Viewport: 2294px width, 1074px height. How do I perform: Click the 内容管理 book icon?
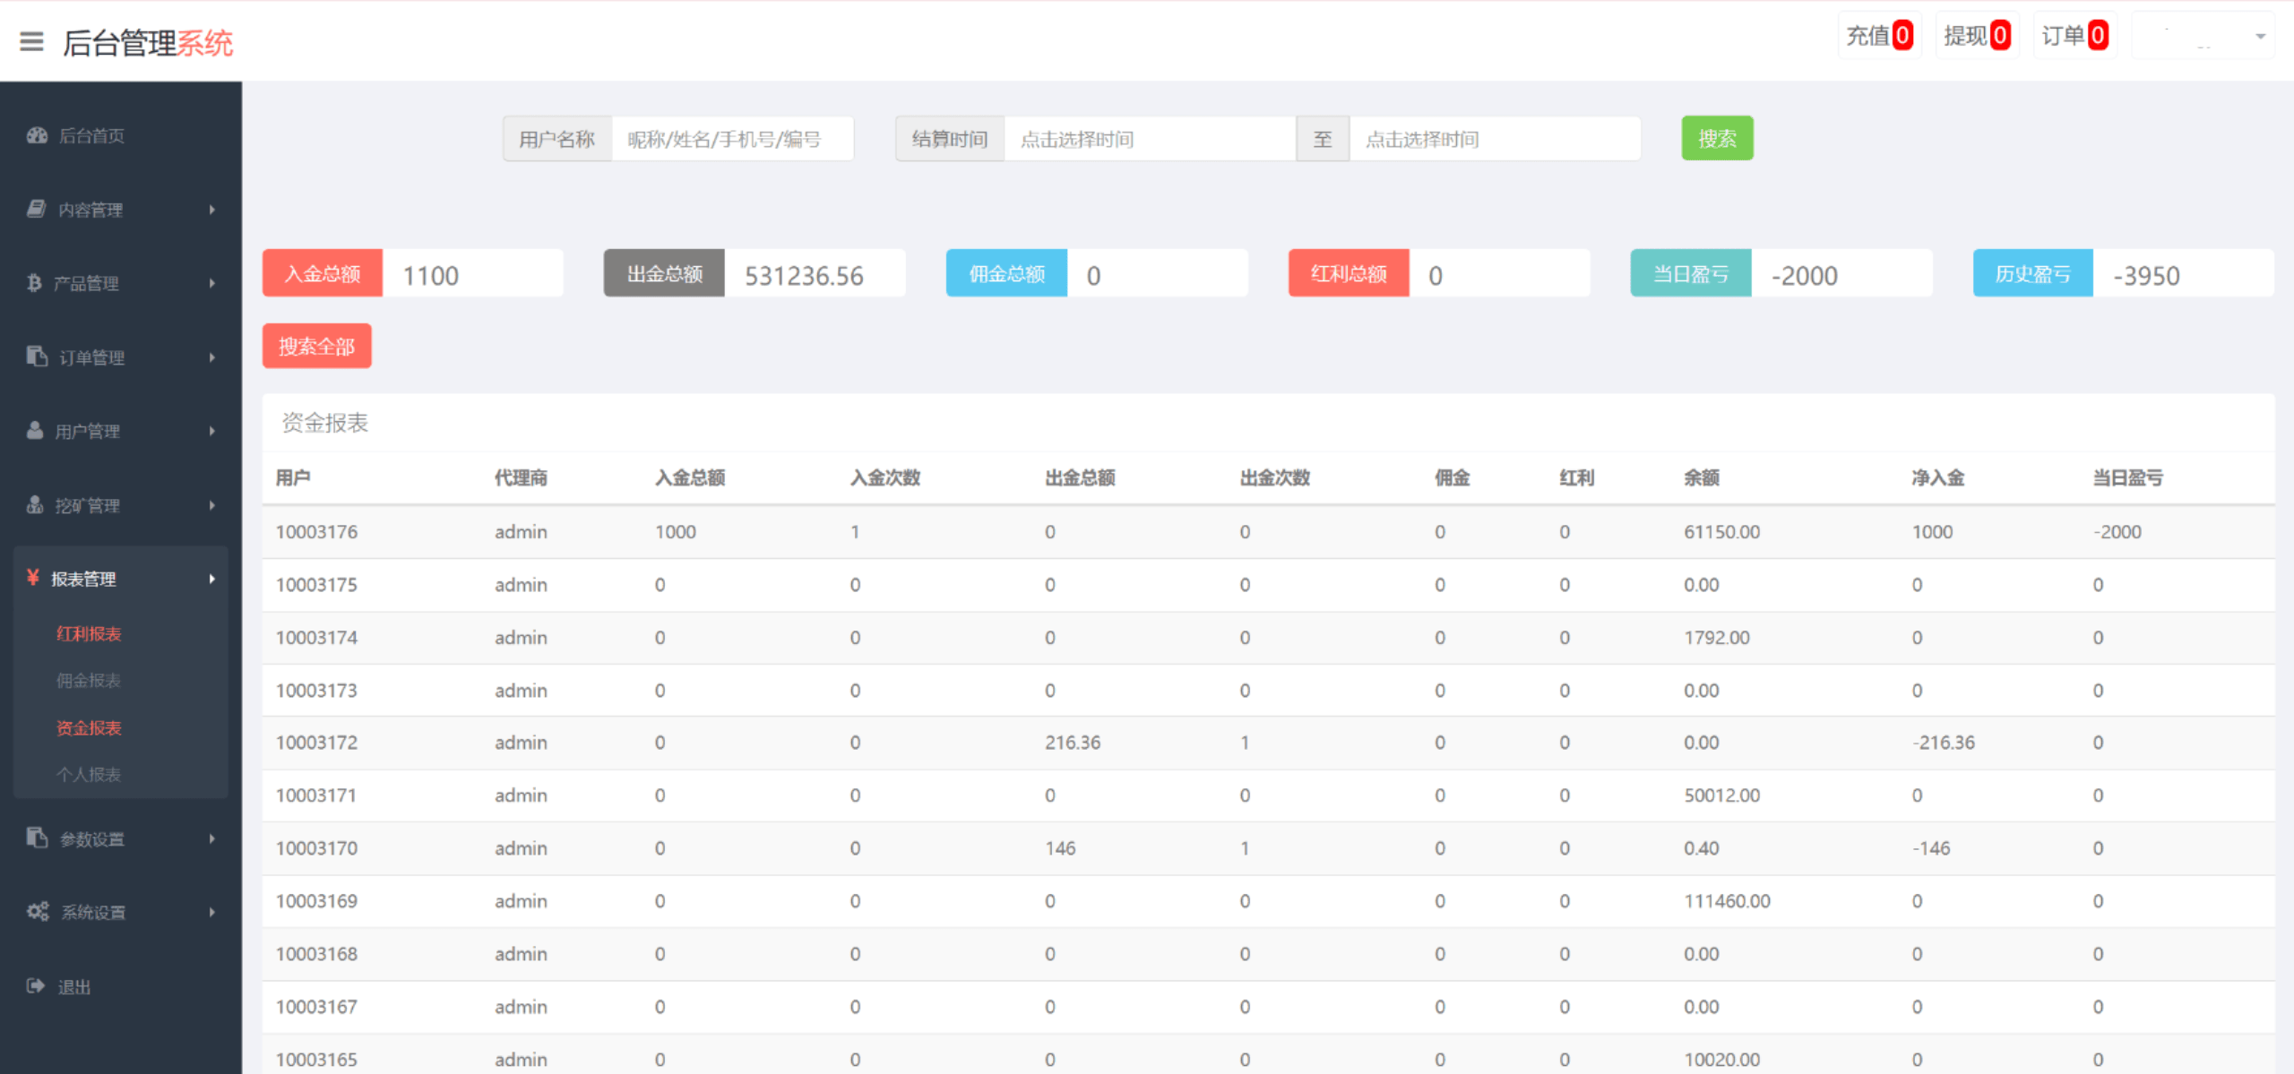pyautogui.click(x=35, y=209)
